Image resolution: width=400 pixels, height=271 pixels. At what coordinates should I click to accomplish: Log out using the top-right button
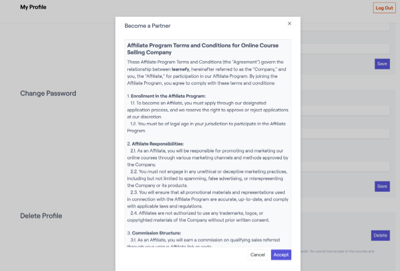(x=384, y=8)
